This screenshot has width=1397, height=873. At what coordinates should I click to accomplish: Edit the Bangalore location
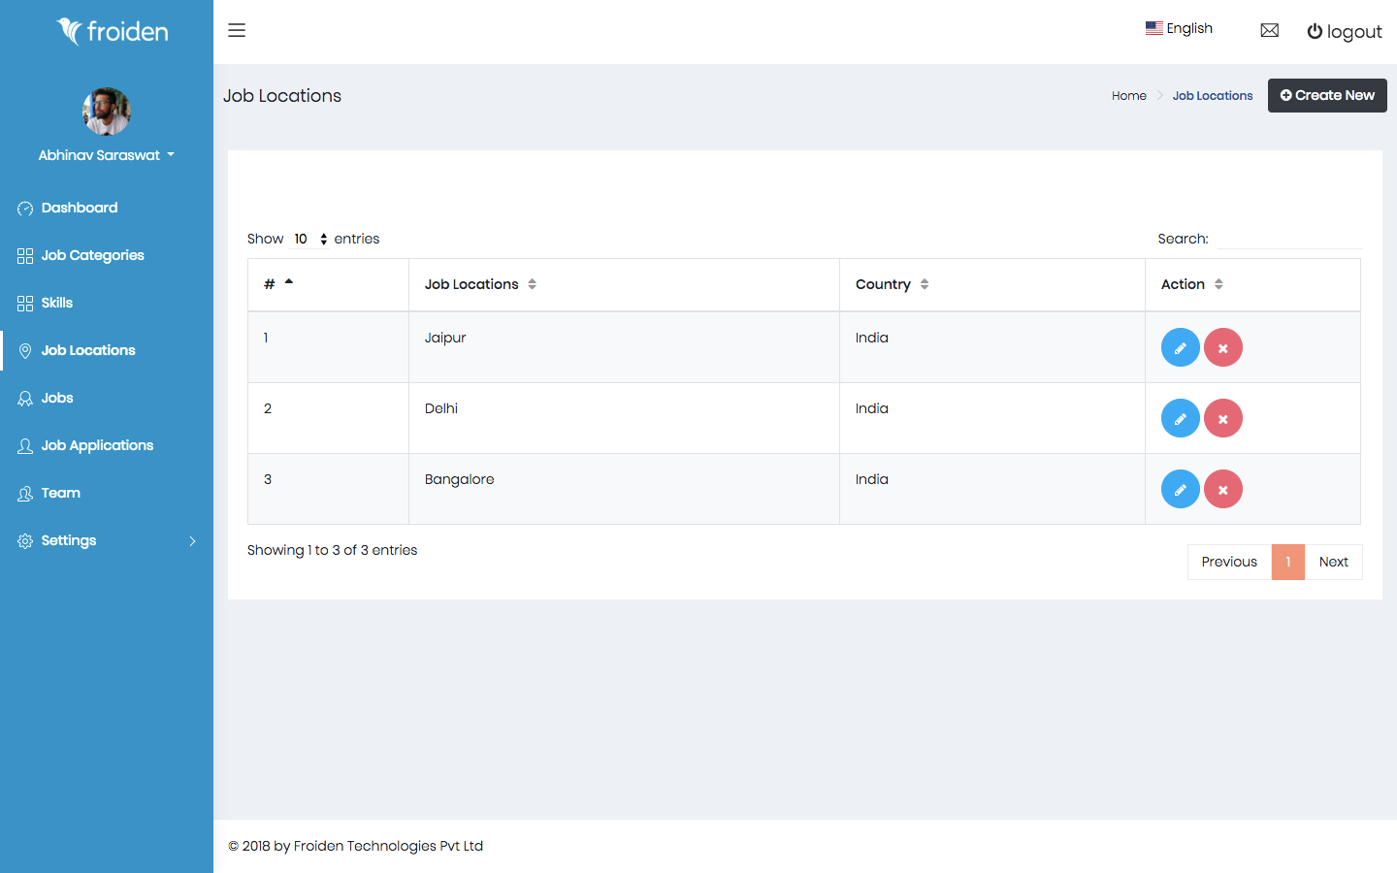(x=1181, y=489)
